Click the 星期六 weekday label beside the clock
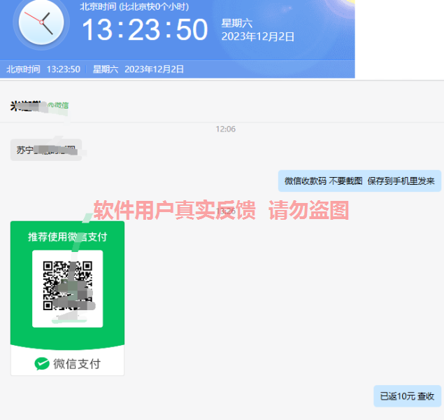 [x=237, y=23]
